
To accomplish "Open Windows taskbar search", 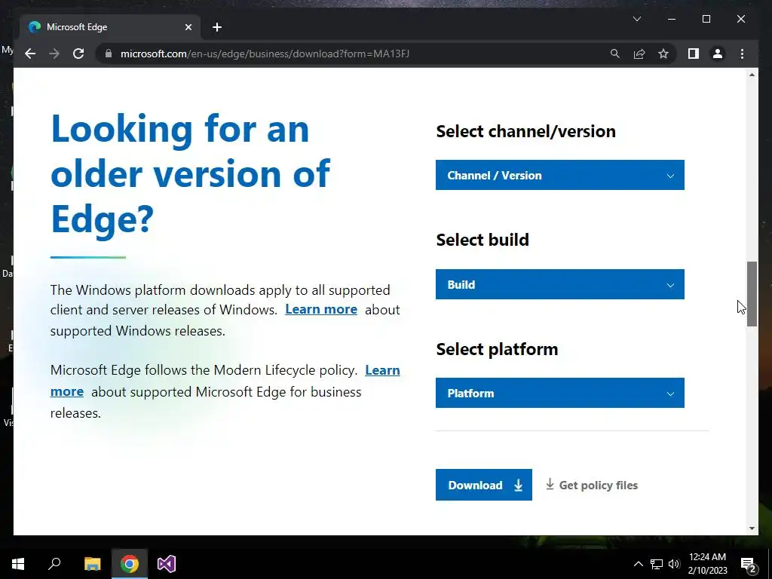I will click(x=54, y=564).
